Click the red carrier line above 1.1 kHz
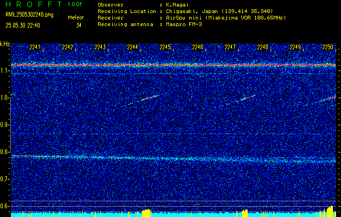The image size is (341, 217). (x=173, y=65)
